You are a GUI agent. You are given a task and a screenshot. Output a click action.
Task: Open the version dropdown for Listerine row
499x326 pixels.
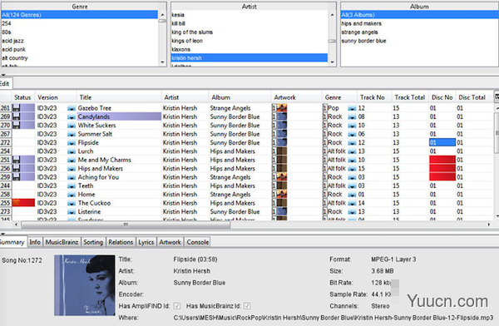(72, 211)
